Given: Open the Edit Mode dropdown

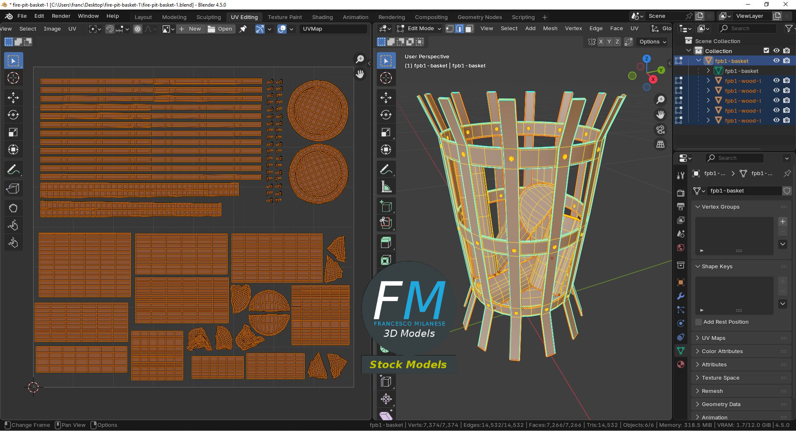Looking at the screenshot, I should (420, 29).
